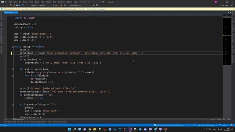Click the Start debugging button

[x=55, y=5]
